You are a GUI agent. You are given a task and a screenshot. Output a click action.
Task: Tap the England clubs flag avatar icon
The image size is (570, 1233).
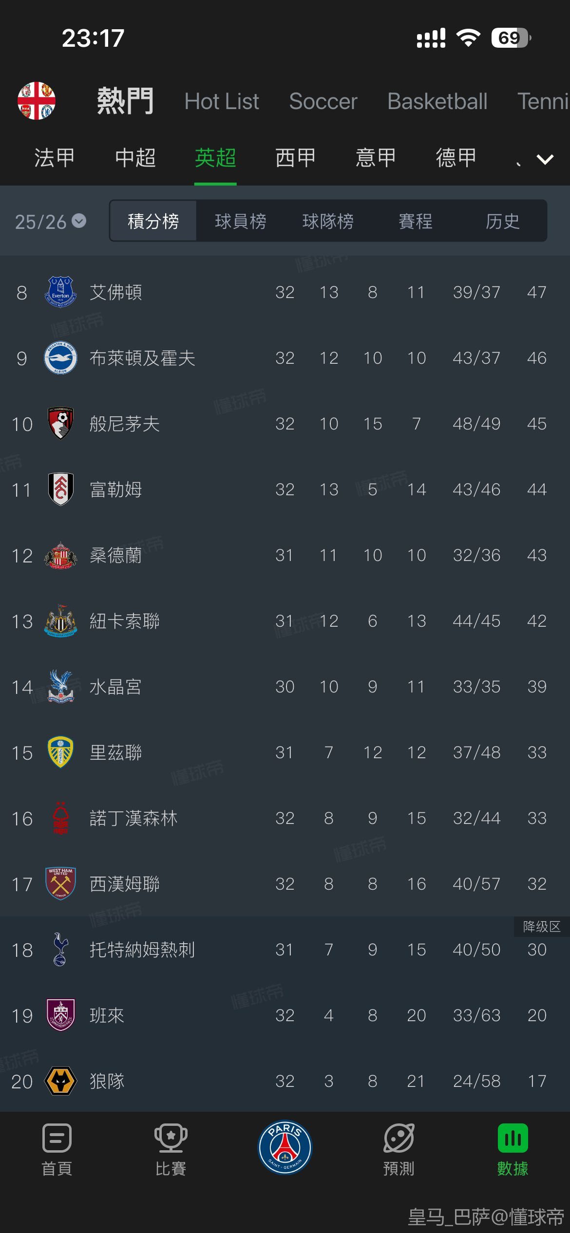pos(37,101)
